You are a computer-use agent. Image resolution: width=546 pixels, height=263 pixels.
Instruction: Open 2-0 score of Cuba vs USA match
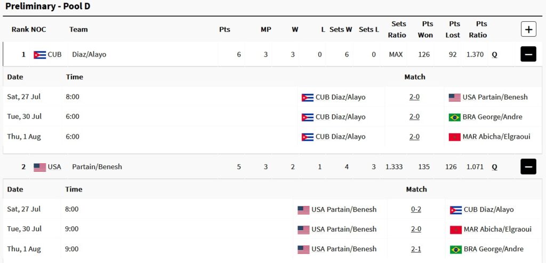(414, 97)
